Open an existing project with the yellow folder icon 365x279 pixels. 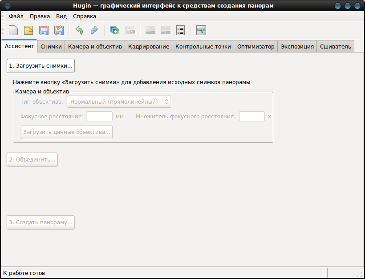pos(28,30)
